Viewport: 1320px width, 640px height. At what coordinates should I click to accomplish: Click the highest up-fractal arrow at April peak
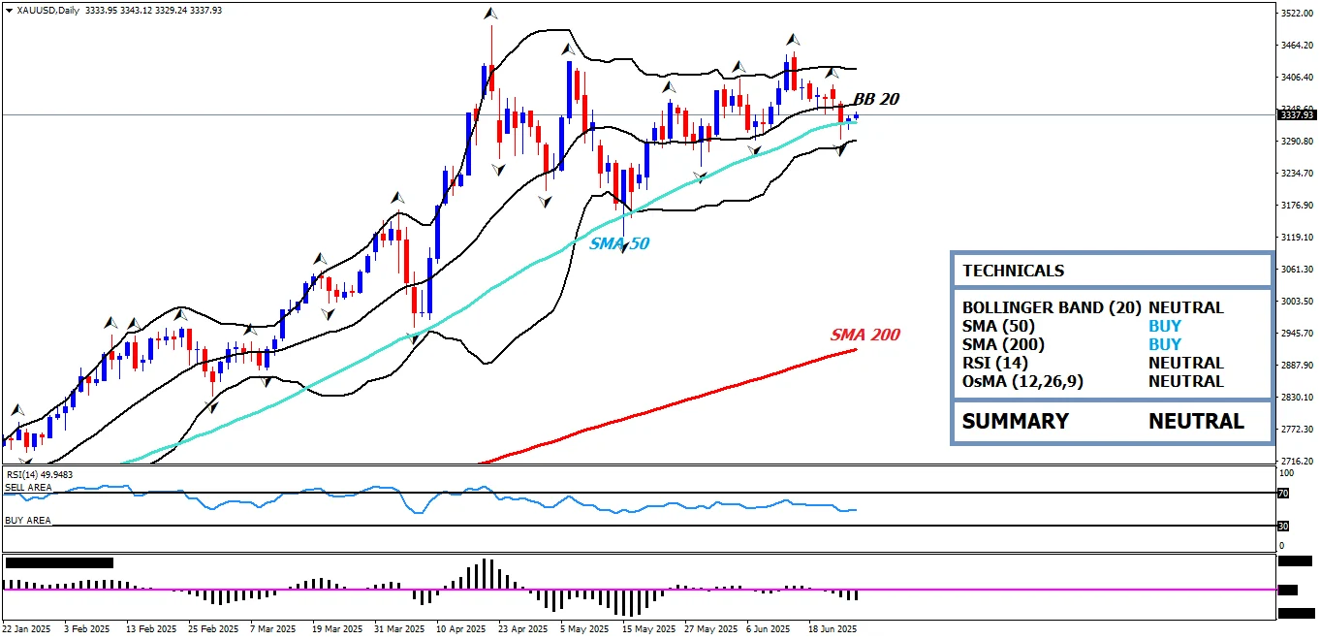[490, 14]
